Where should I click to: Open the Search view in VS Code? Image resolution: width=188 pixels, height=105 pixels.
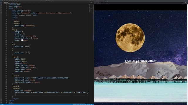click(1, 5)
